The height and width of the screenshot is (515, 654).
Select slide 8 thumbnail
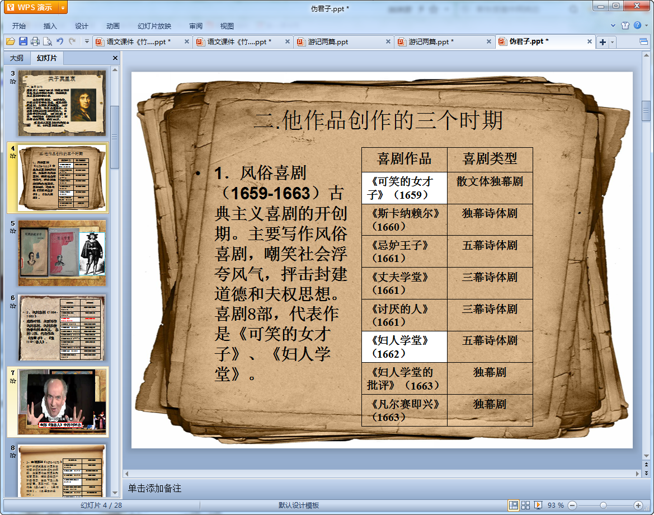tap(62, 471)
